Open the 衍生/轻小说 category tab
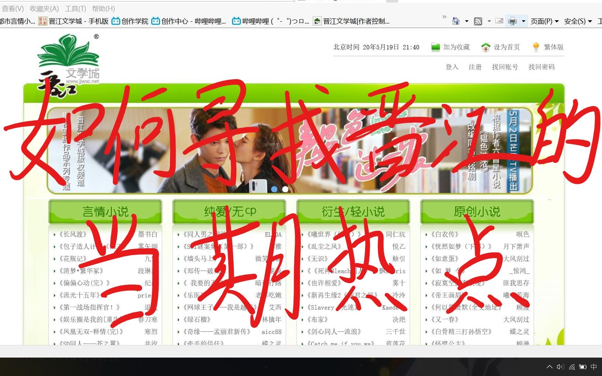This screenshot has width=602, height=376. click(x=353, y=212)
